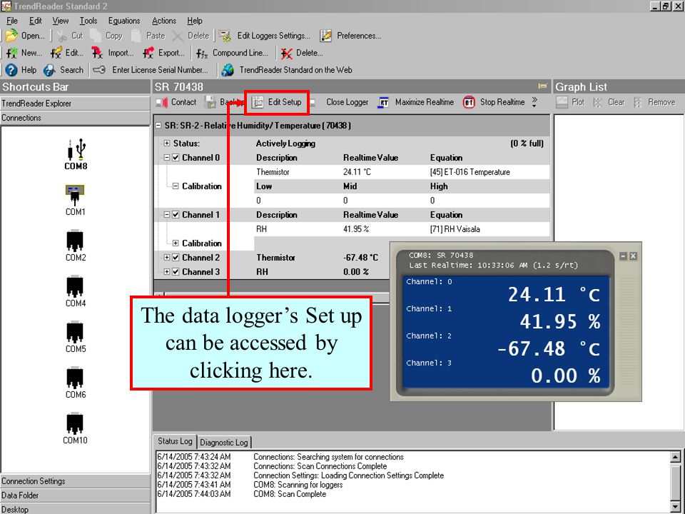The width and height of the screenshot is (685, 514).
Task: Select the COM8 USB connection icon
Action: 76,149
